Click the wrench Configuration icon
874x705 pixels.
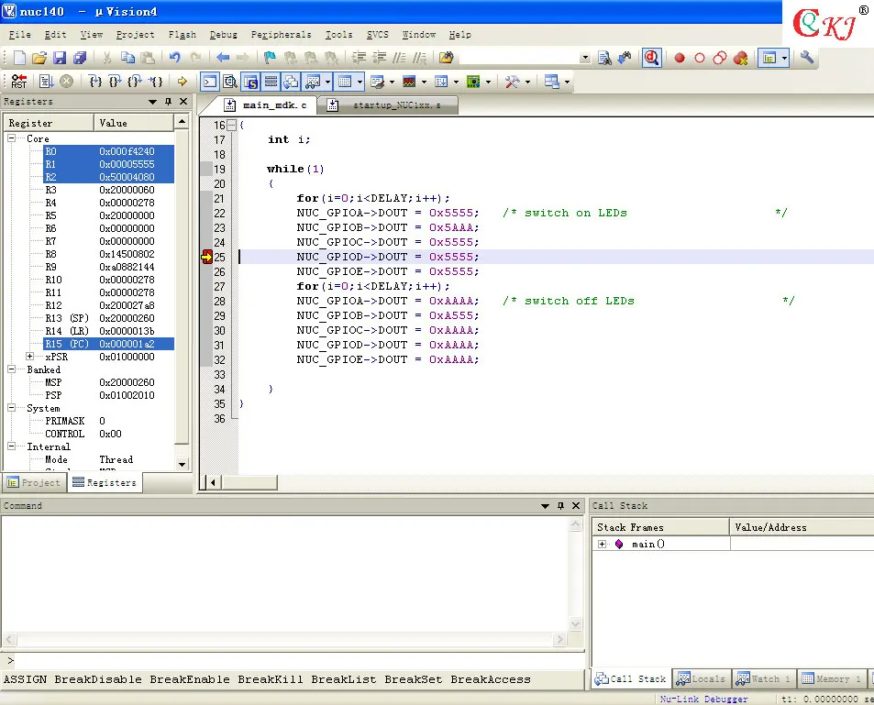[806, 57]
